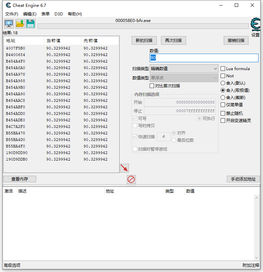Open Cheat Engine settings logo icon

click(x=255, y=24)
